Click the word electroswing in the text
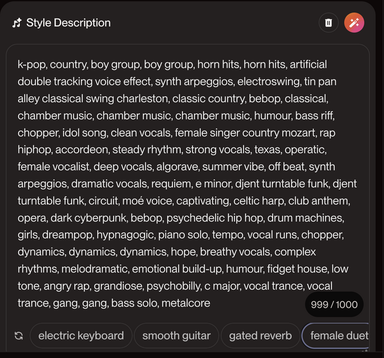 coord(269,82)
